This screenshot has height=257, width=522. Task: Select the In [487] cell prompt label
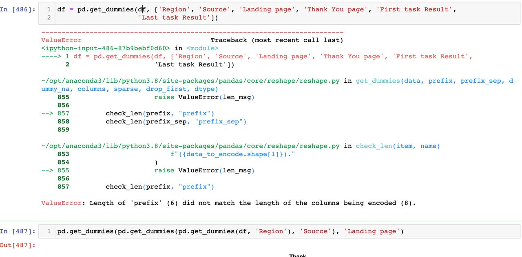(18, 231)
